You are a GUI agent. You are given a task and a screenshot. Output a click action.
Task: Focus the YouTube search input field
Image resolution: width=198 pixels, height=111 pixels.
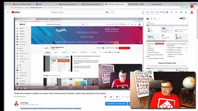coord(78,12)
